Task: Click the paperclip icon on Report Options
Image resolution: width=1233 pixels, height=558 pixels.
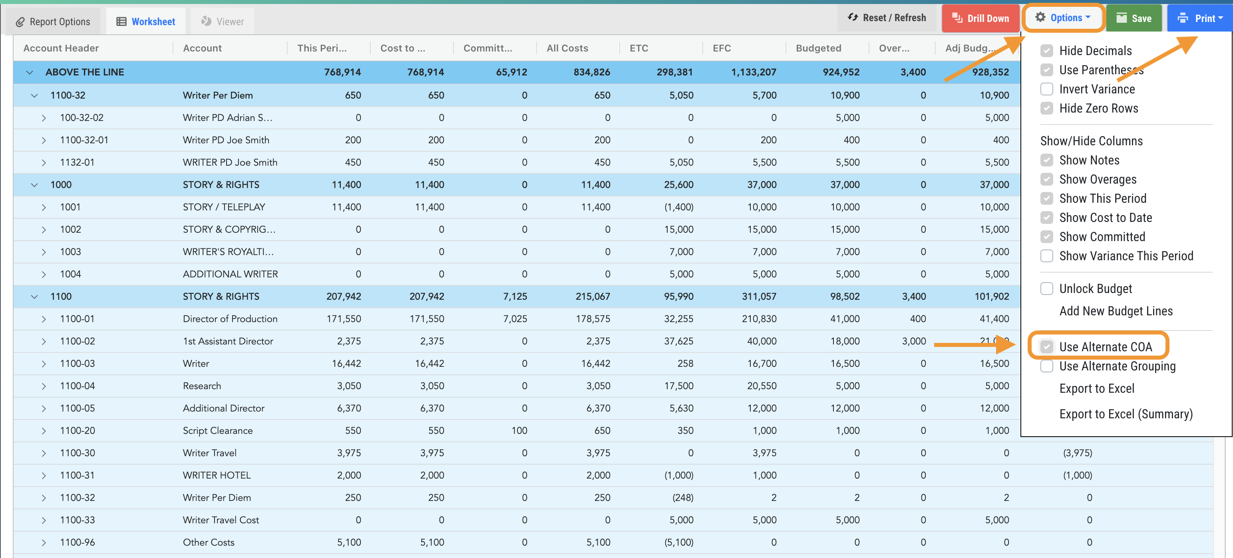Action: click(20, 22)
